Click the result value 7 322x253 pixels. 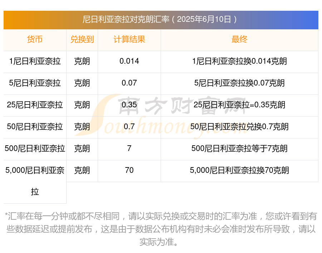[x=129, y=149]
